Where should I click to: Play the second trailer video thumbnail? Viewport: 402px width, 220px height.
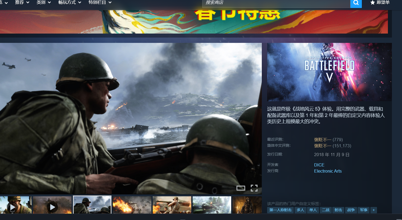point(52,207)
